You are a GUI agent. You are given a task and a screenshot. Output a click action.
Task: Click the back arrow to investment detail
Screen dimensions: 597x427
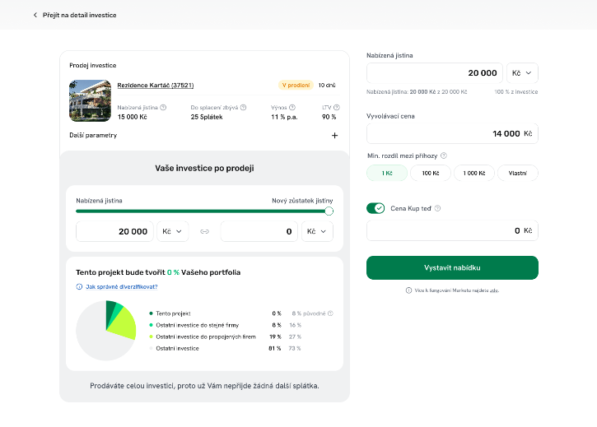tap(35, 15)
